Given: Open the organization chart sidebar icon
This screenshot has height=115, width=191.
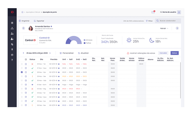Looking at the screenshot, I should pos(12,28).
